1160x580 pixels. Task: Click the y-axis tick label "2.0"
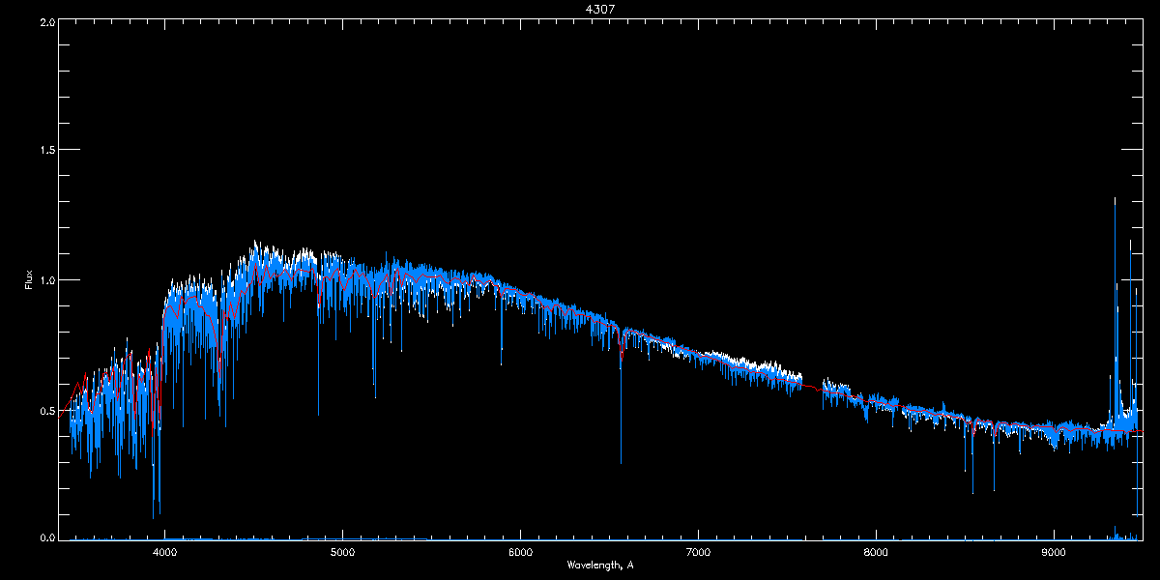(46, 20)
